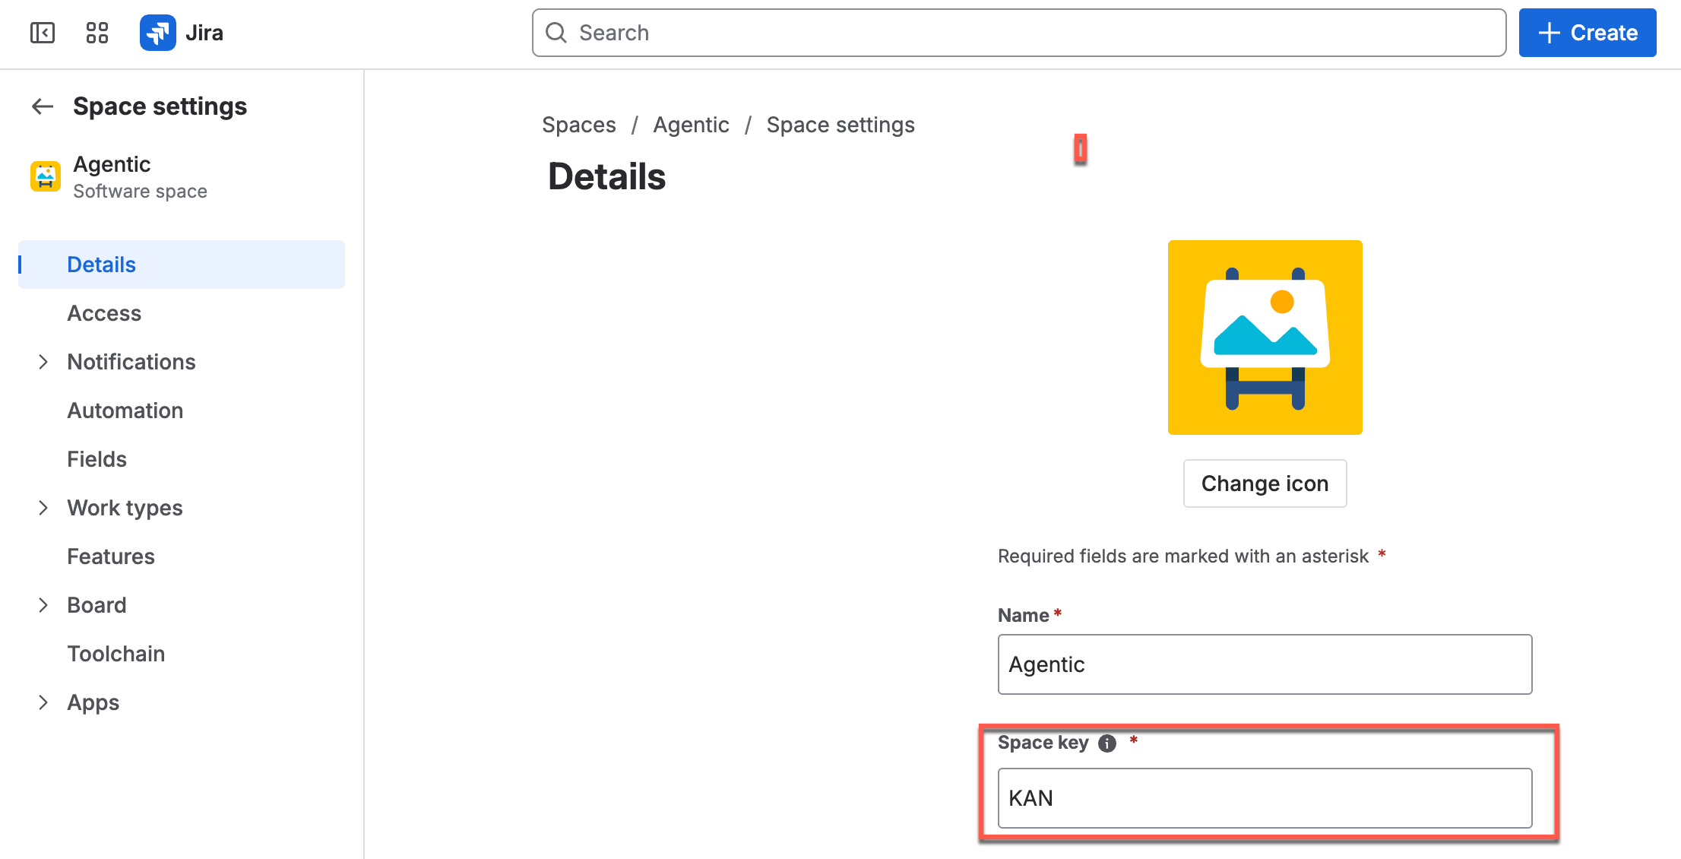Click the Agentic space name in sidebar
Viewport: 1681px width, 859px height.
[x=112, y=164]
